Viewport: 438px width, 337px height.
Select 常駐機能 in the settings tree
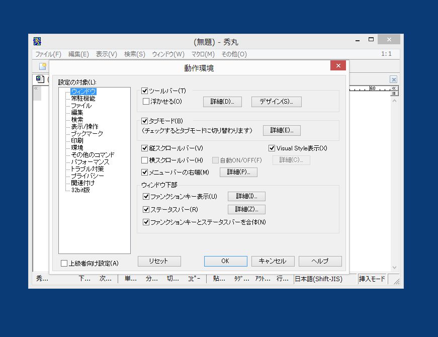click(x=83, y=99)
